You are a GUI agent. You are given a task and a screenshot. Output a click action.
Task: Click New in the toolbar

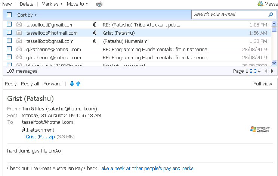[7, 4]
